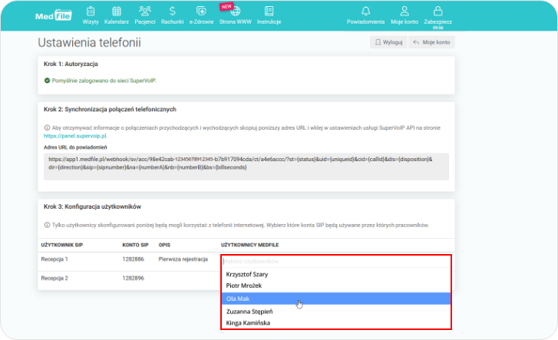Click the Moje konto back button
558x340 pixels.
[x=431, y=42]
